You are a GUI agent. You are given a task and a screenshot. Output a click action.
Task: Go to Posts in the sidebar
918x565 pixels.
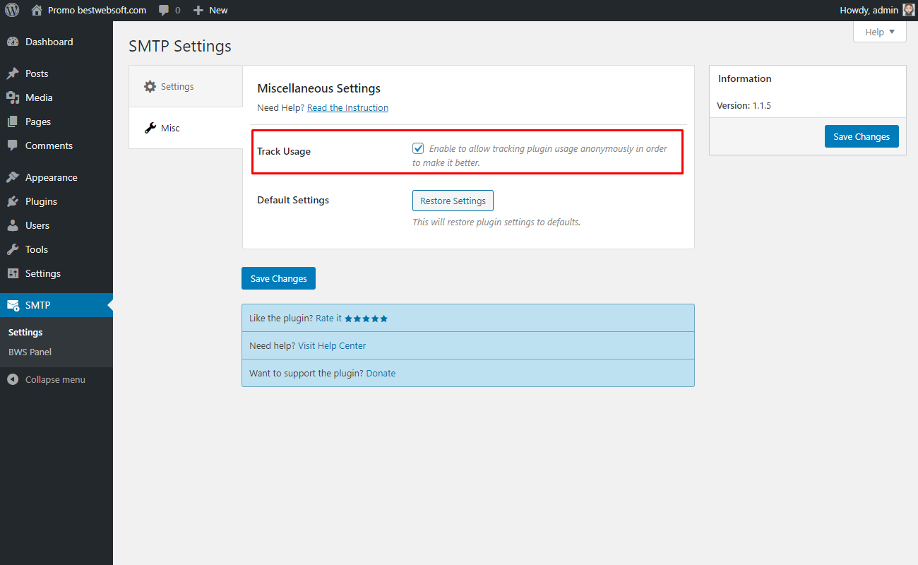56,73
